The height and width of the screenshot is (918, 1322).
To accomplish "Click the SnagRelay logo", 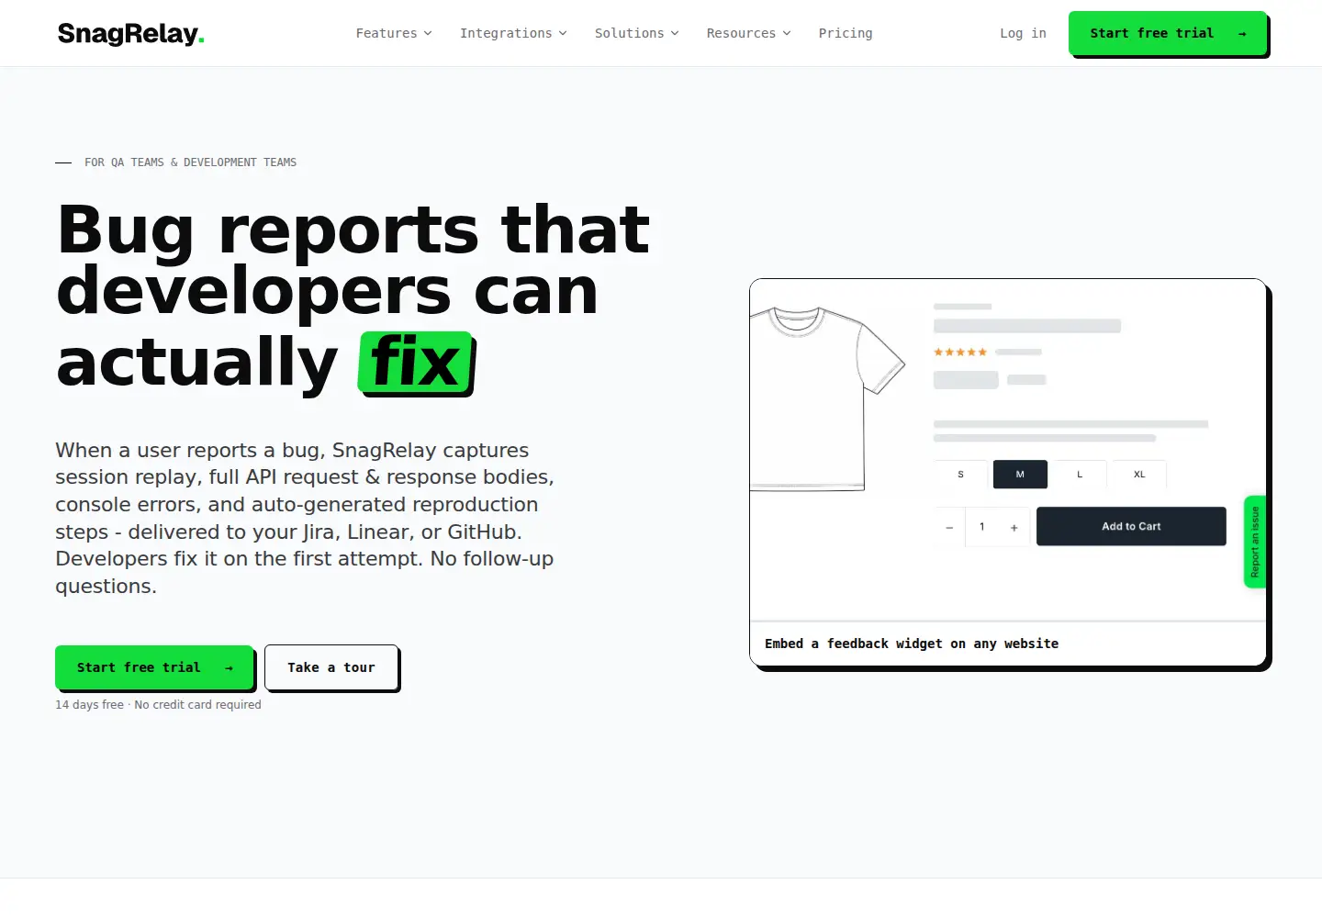I will point(130,34).
